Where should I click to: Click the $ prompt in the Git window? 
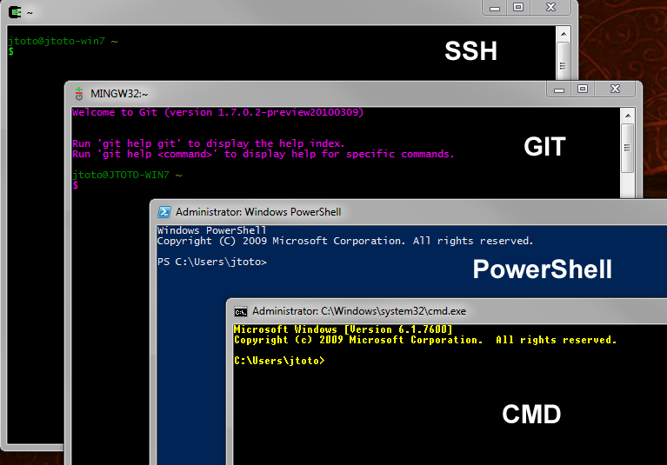[x=76, y=185]
